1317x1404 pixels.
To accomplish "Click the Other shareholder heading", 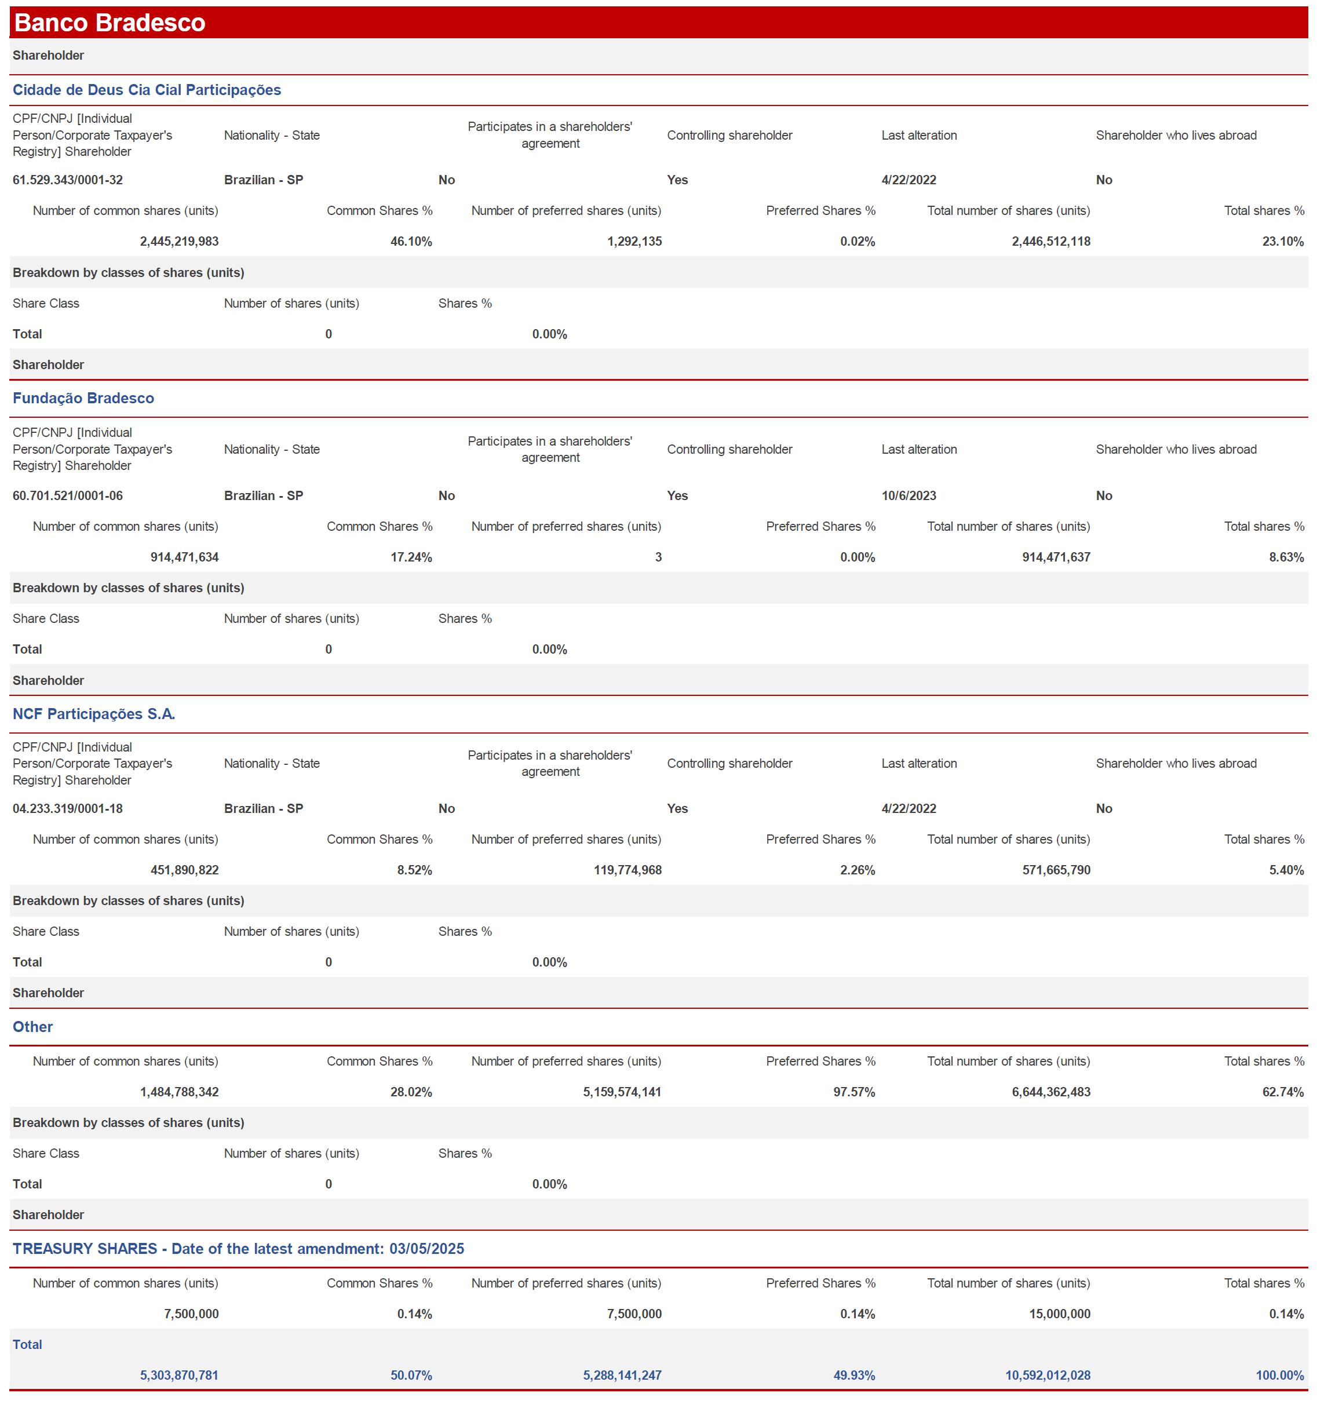I will click(32, 1027).
